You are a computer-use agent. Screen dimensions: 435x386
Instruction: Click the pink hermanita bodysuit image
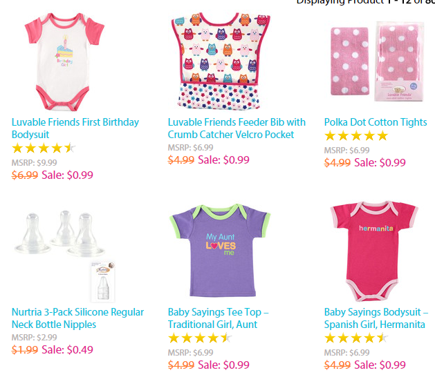[376, 250]
